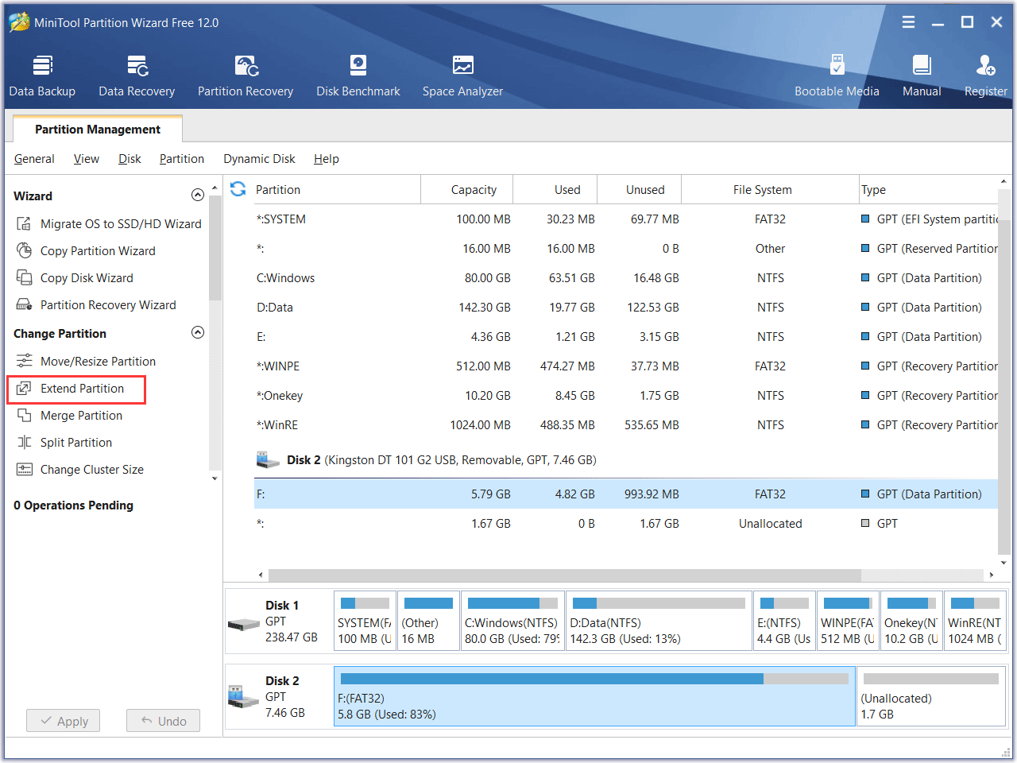Refresh the partition list with reload icon
The image size is (1017, 763).
pos(238,189)
